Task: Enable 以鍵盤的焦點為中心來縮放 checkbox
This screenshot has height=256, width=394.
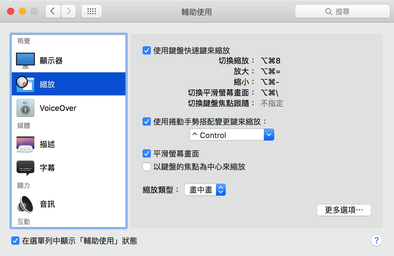Action: click(147, 167)
